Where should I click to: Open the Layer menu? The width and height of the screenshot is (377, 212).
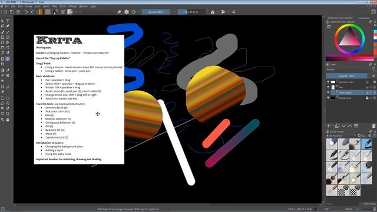[x=38, y=6]
